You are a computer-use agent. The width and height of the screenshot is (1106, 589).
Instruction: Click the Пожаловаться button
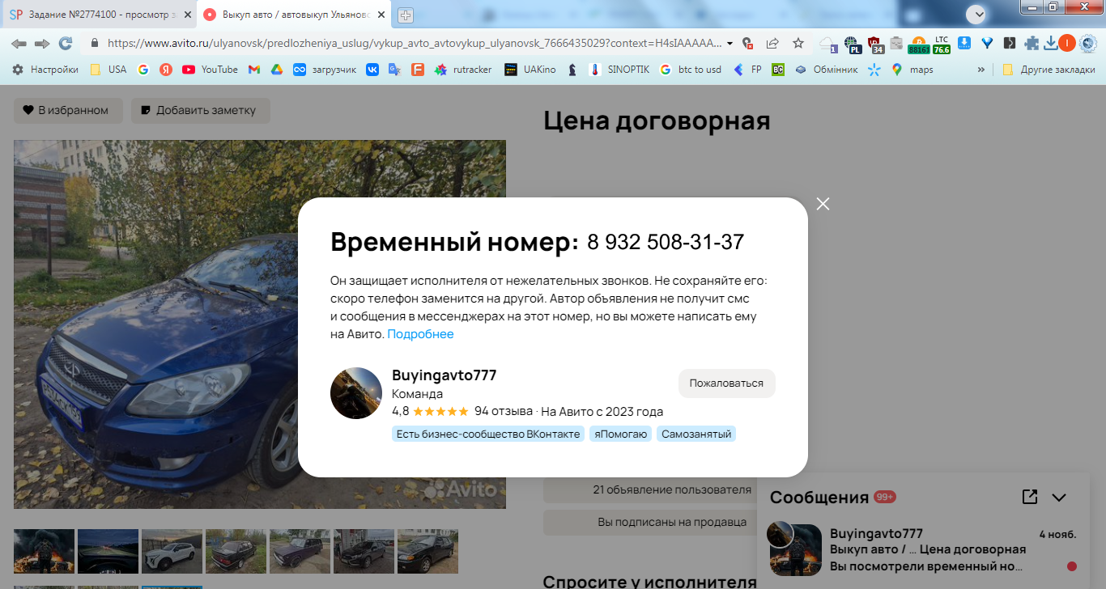(x=726, y=383)
